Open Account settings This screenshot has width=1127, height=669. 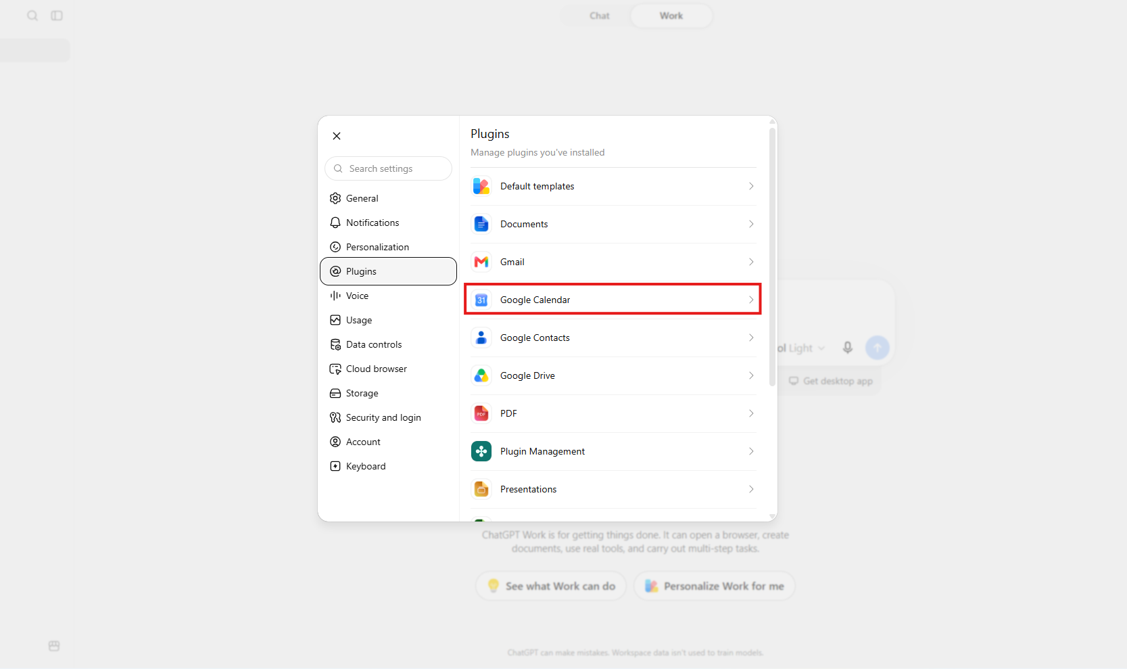[x=388, y=442]
